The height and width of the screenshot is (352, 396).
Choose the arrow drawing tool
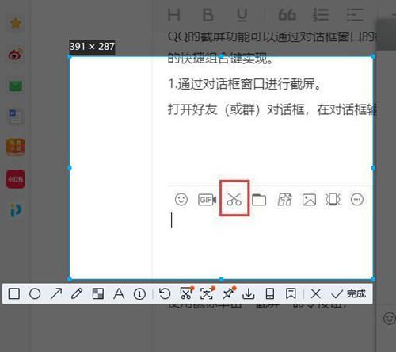pos(56,293)
